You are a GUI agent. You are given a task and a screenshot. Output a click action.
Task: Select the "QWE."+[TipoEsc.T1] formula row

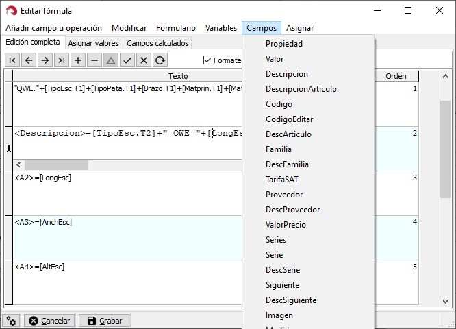(128, 104)
